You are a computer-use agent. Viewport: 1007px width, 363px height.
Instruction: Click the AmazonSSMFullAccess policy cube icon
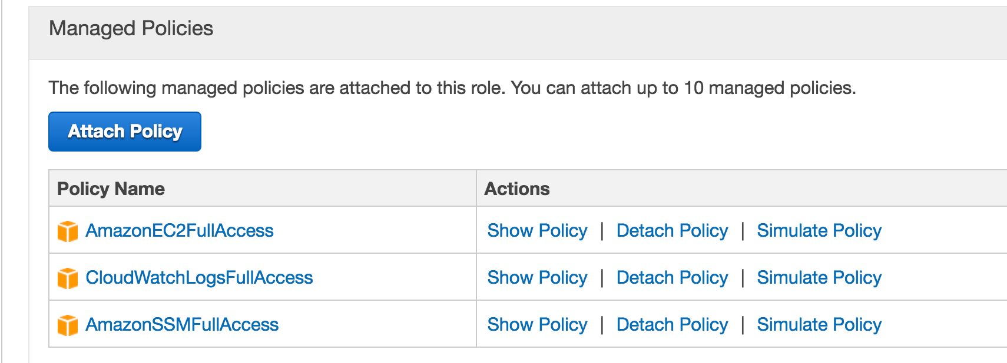(x=68, y=325)
